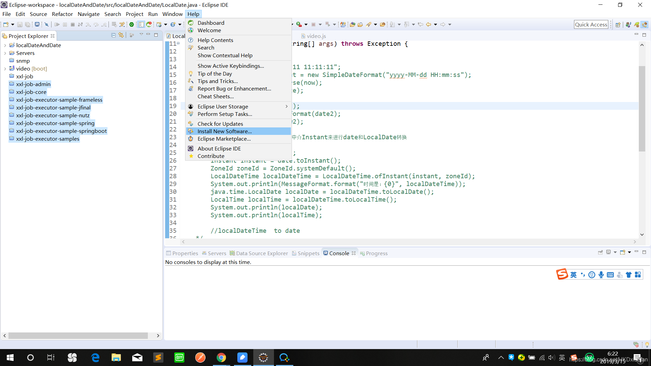Click the Sogou input method S logo
Screen dimensions: 651x366
point(562,274)
